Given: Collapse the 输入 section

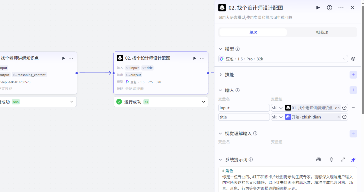Looking at the screenshot, I should click(220, 90).
